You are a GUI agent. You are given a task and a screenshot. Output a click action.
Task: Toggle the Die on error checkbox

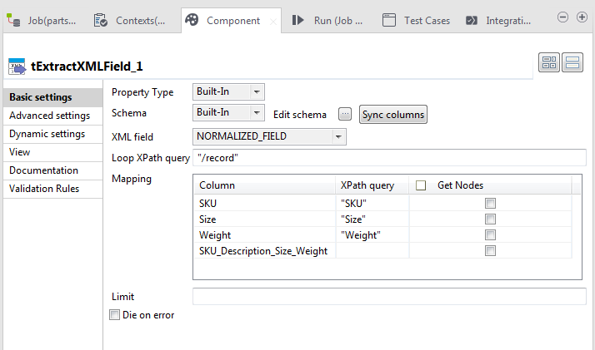tap(115, 315)
